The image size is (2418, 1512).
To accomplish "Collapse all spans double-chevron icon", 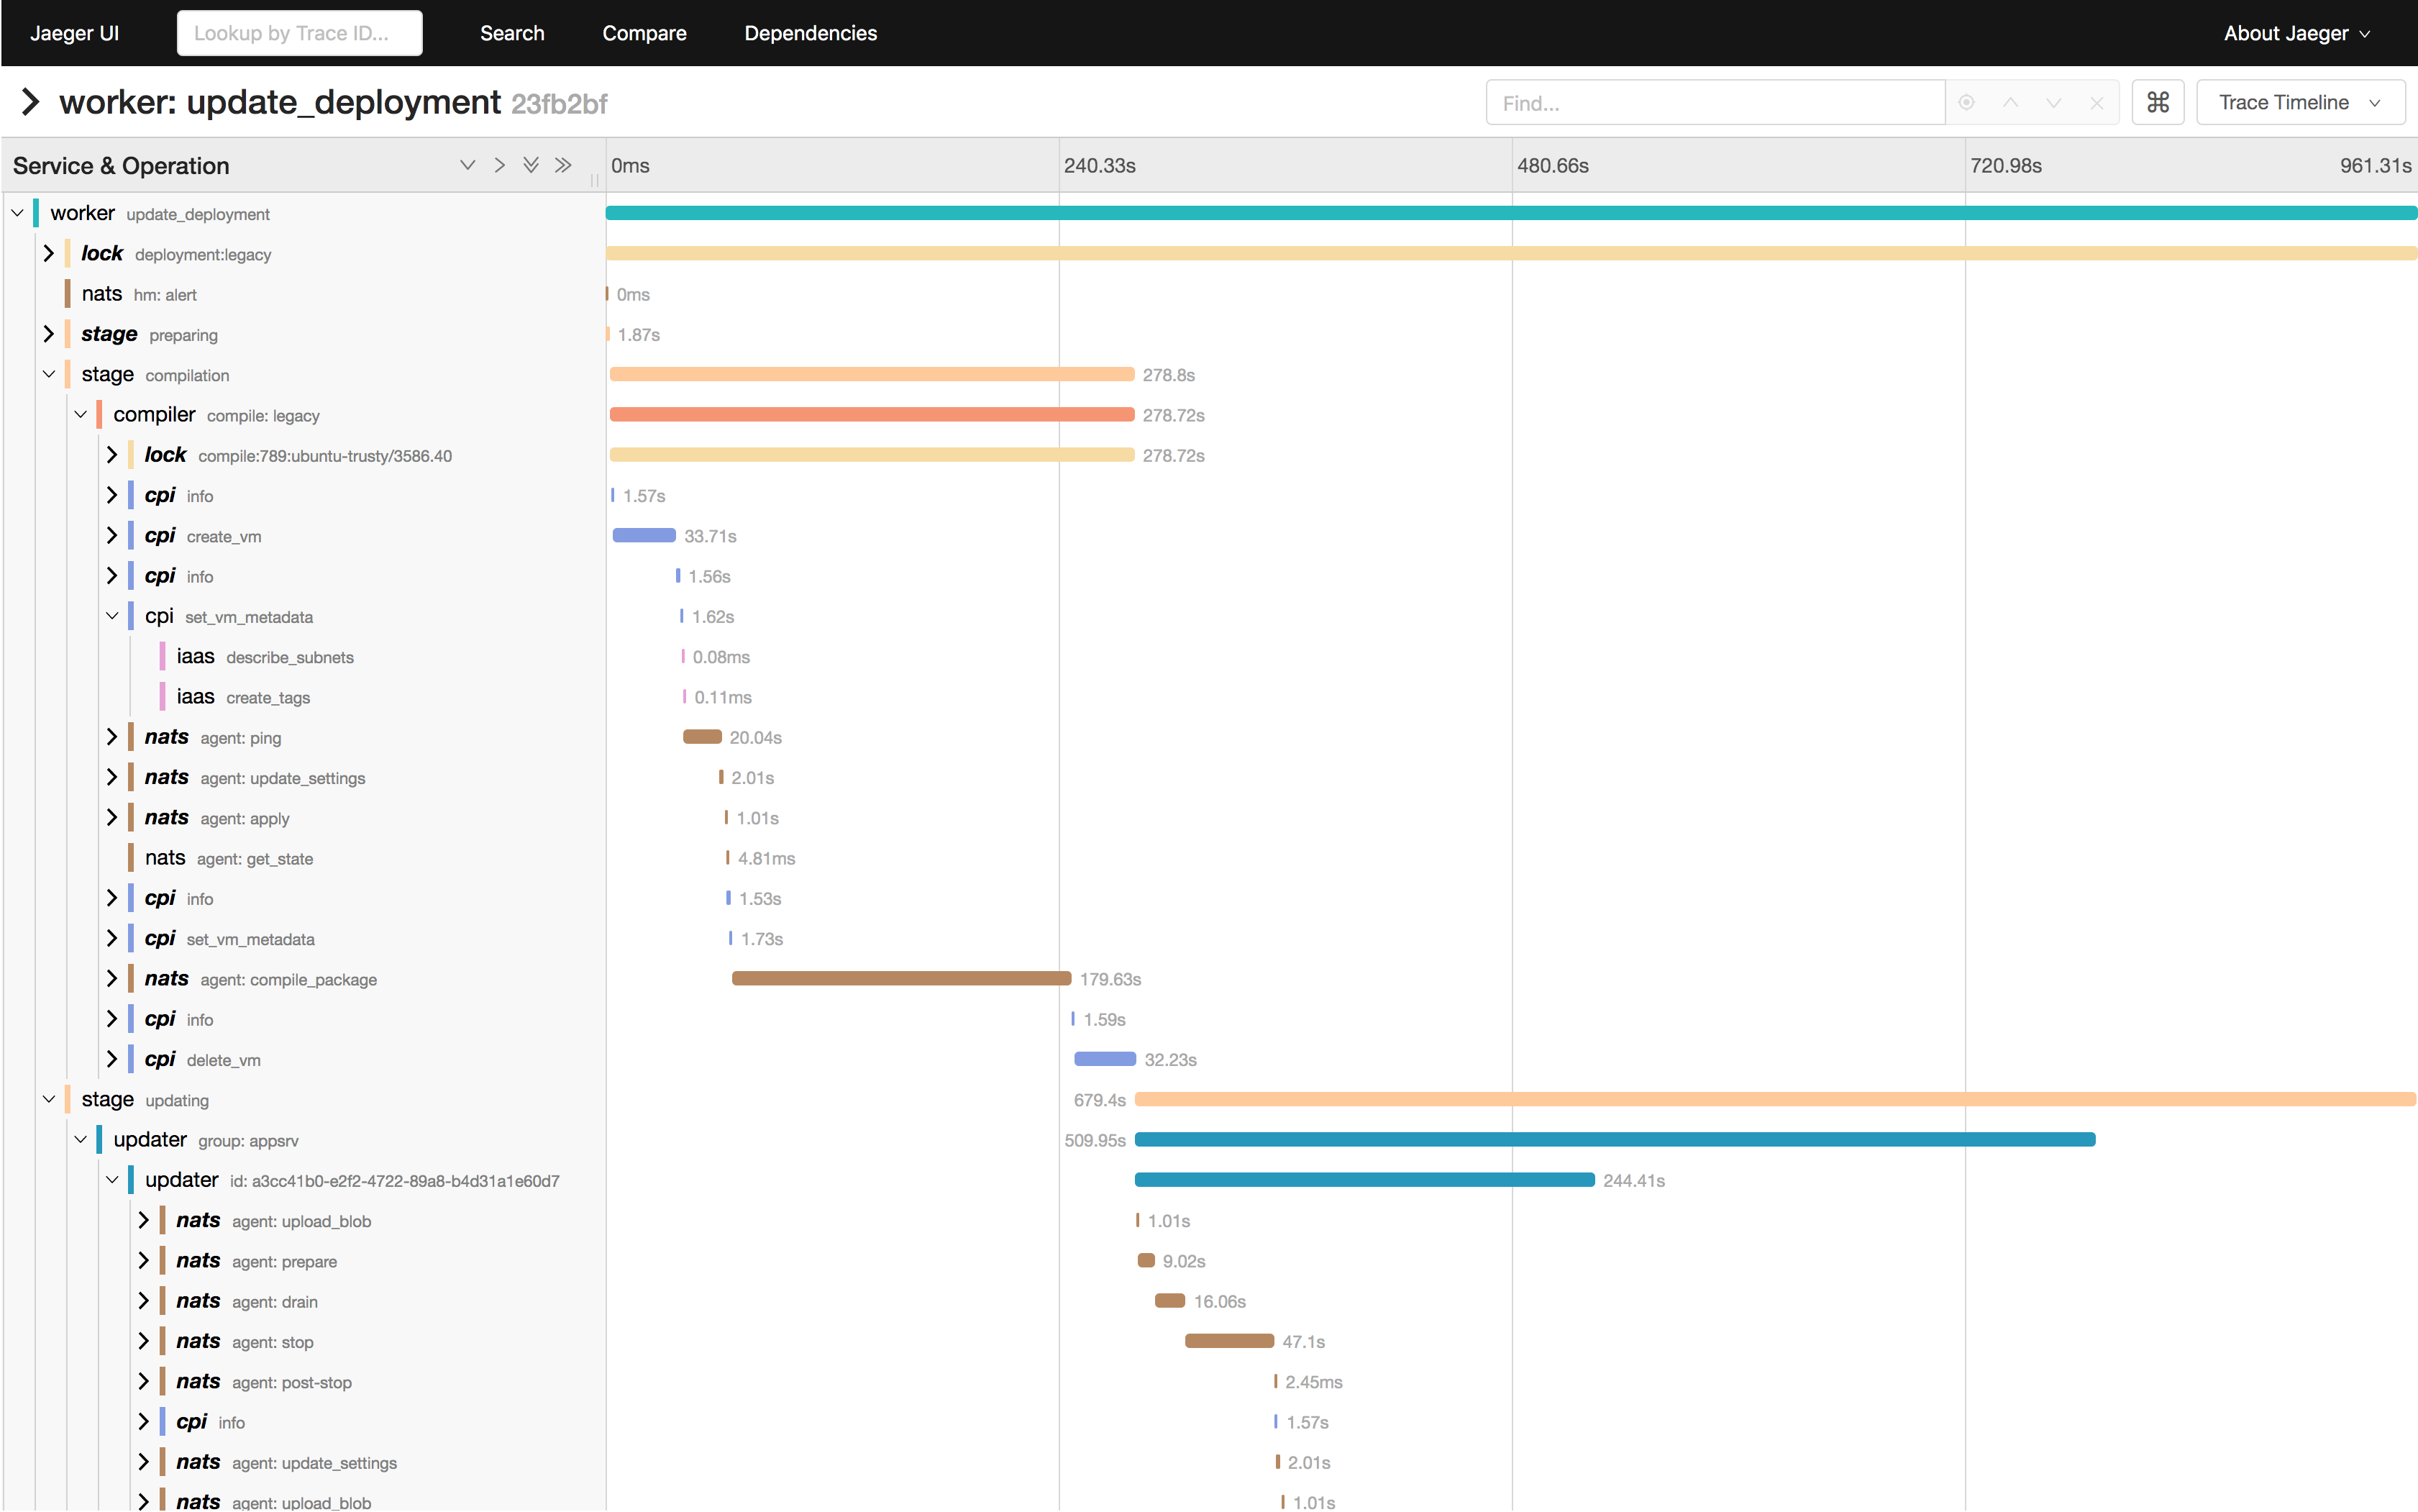I will point(564,165).
